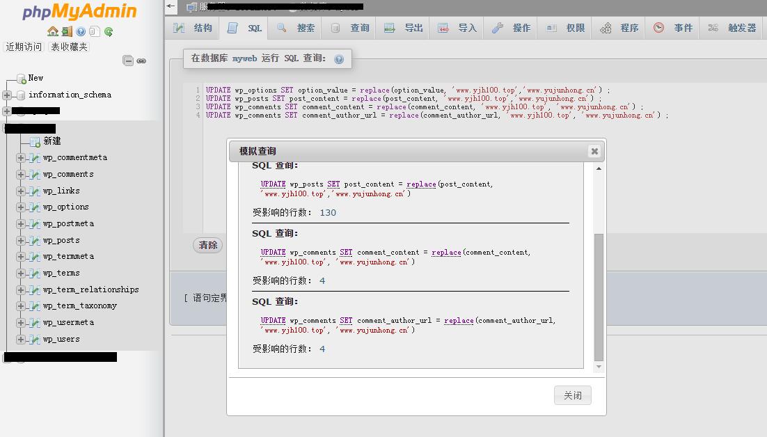Click the back arrow icon in top bar
The height and width of the screenshot is (437, 767).
[x=171, y=7]
